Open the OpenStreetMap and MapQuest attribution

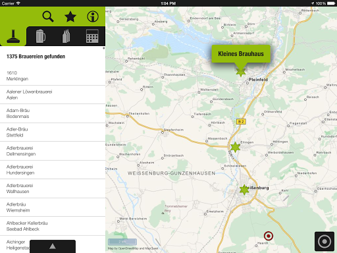133,248
